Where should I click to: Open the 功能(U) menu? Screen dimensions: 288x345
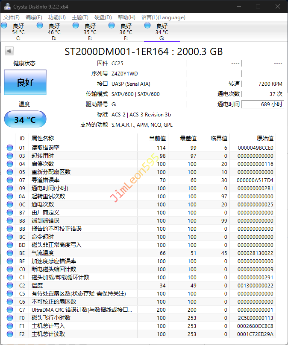(x=57, y=17)
